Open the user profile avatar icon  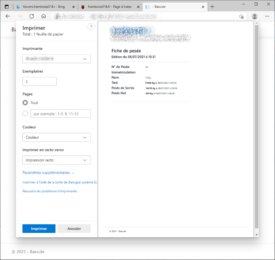[255, 16]
